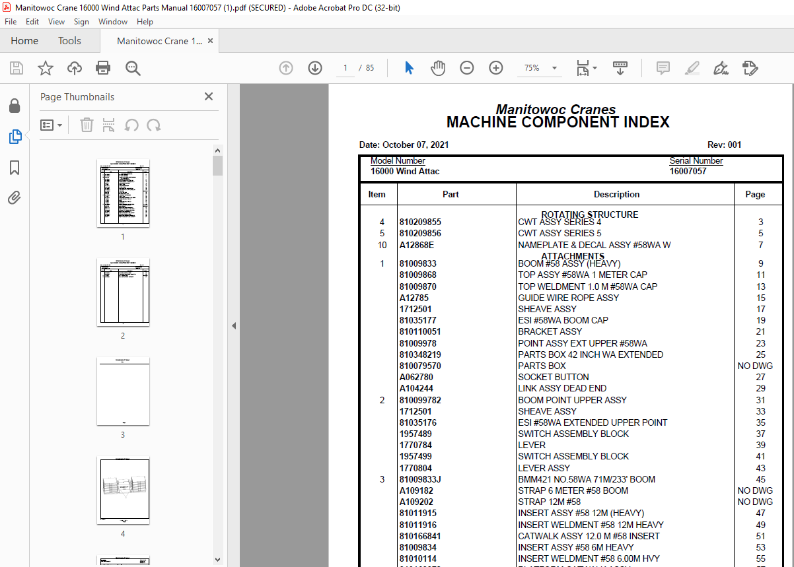Select page 2 thumbnail
Screen dimensions: 794x567
123,292
